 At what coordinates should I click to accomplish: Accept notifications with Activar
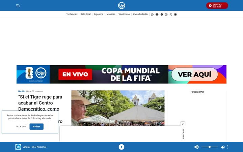[36, 127]
